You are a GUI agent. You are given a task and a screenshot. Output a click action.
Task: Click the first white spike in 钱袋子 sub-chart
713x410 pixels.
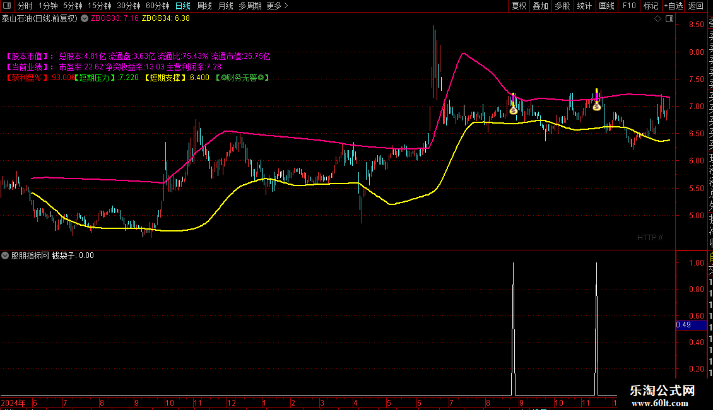point(514,328)
